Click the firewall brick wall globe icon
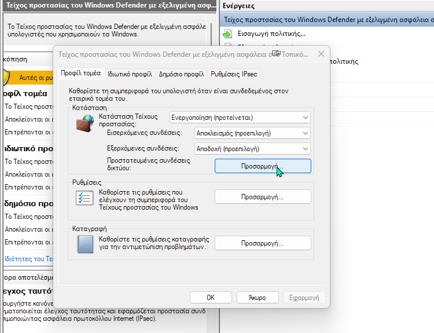The width and height of the screenshot is (434, 333). [85, 123]
